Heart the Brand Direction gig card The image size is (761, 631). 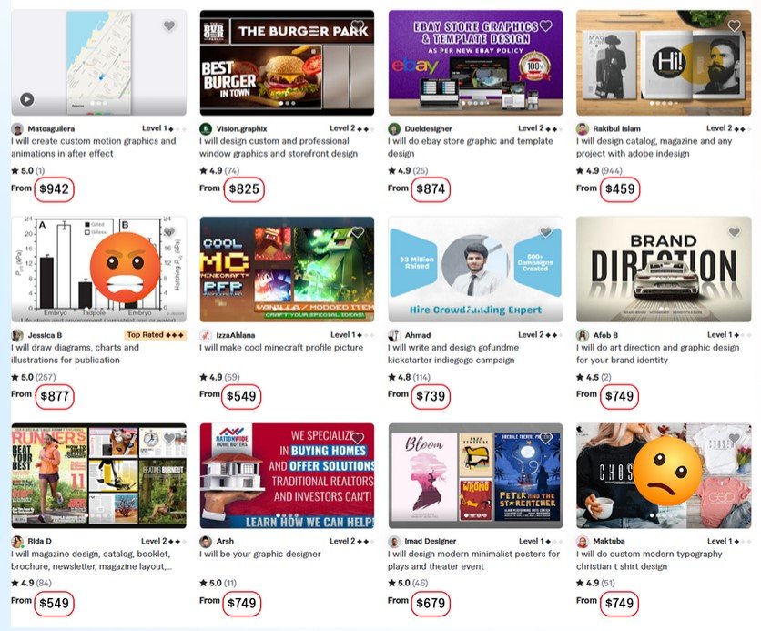pos(735,232)
